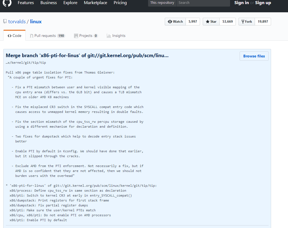The image size is (288, 228).
Task: Open the Insights tab
Action: [116, 36]
